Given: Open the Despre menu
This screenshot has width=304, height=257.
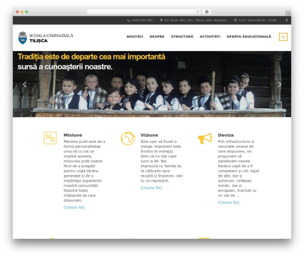Looking at the screenshot, I should coord(157,36).
